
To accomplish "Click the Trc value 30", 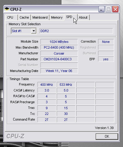I will 66,114.
